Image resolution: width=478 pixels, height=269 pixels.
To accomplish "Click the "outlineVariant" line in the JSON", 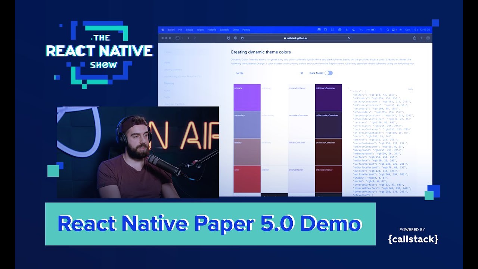I will 381,174.
